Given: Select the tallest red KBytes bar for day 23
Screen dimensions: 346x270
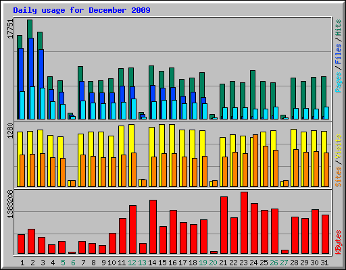Looking at the screenshot, I should (x=244, y=223).
